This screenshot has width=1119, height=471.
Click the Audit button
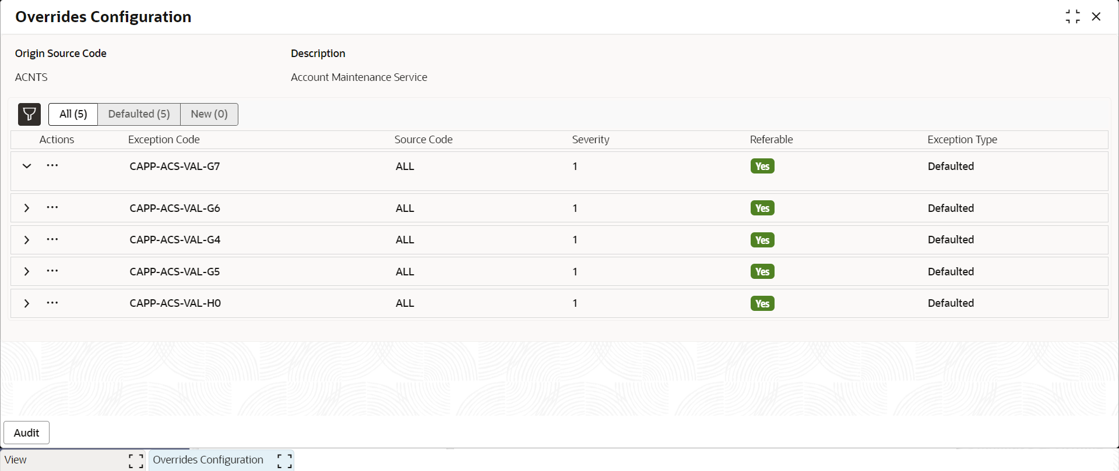pos(27,433)
